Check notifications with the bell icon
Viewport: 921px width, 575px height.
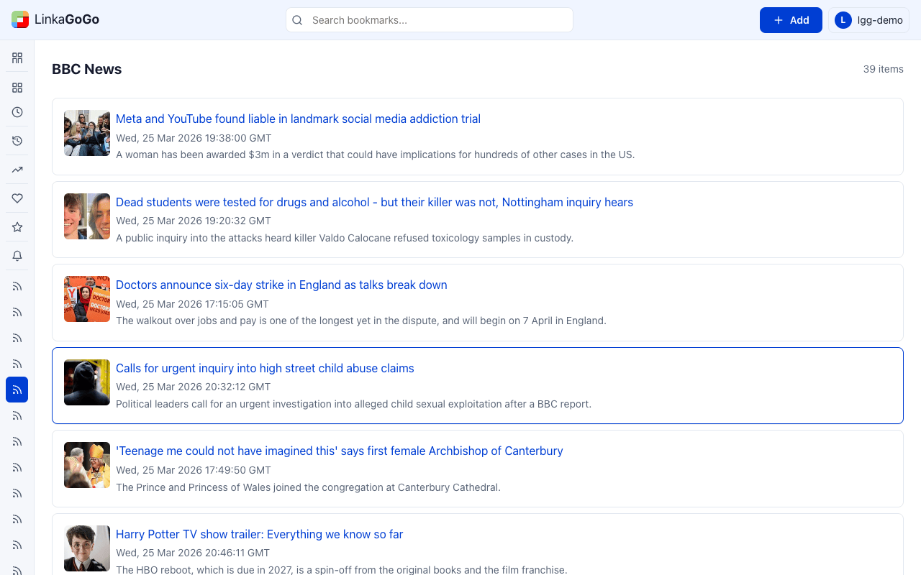(x=17, y=256)
